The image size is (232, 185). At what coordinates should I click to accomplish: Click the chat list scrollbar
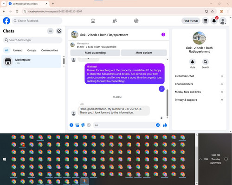[64, 61]
